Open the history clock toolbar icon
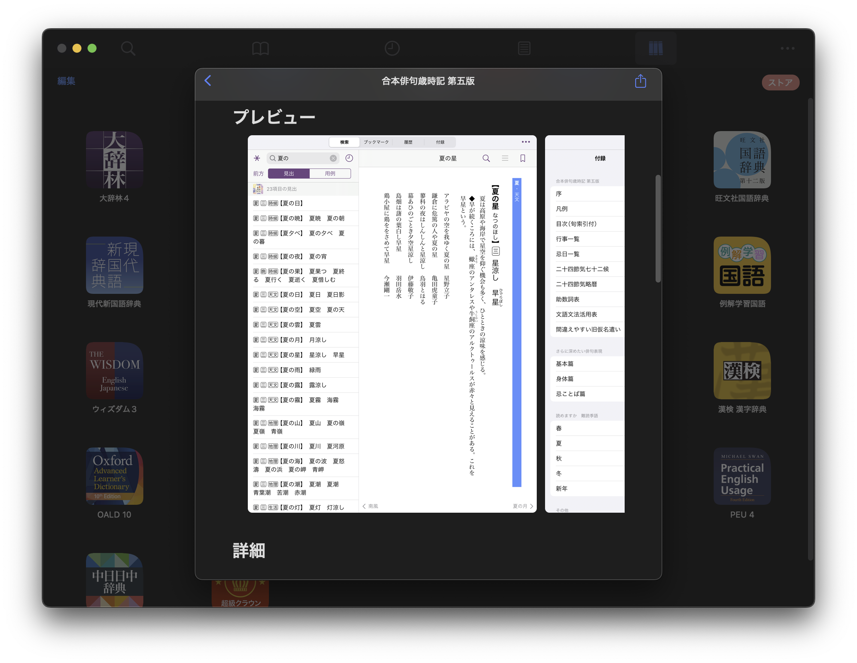 (392, 49)
